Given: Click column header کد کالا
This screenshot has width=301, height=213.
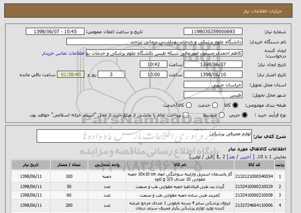Looking at the screenshot, I should (x=254, y=165).
